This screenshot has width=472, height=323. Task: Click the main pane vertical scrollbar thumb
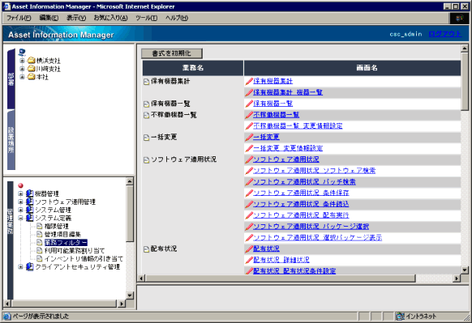465,81
